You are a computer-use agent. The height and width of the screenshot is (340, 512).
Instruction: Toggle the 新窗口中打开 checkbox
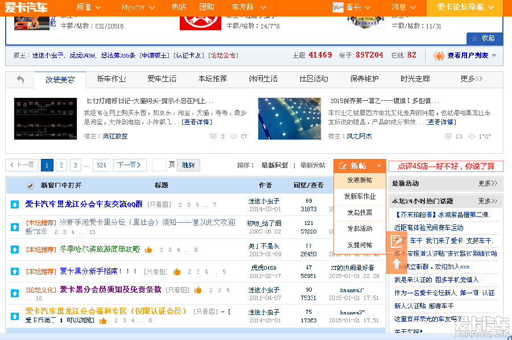click(30, 186)
